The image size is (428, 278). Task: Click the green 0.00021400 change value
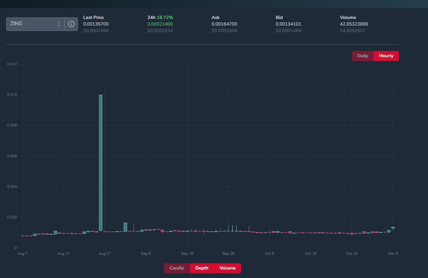pyautogui.click(x=160, y=24)
